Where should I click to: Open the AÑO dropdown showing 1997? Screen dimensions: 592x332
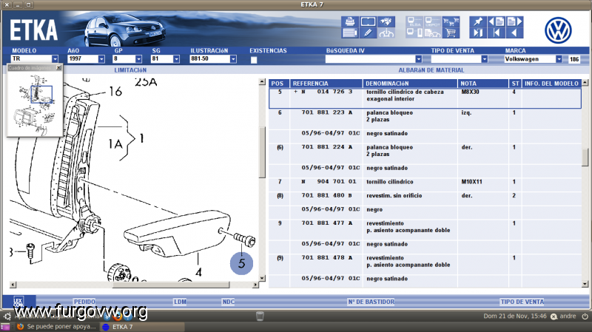pyautogui.click(x=101, y=59)
